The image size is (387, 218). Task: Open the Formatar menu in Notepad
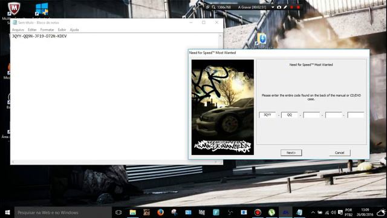pyautogui.click(x=47, y=30)
